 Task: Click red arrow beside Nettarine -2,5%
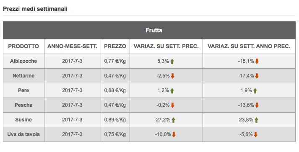173,76
